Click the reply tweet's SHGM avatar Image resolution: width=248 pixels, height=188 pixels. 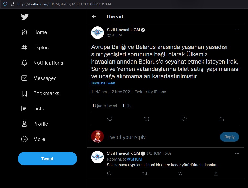(x=98, y=157)
